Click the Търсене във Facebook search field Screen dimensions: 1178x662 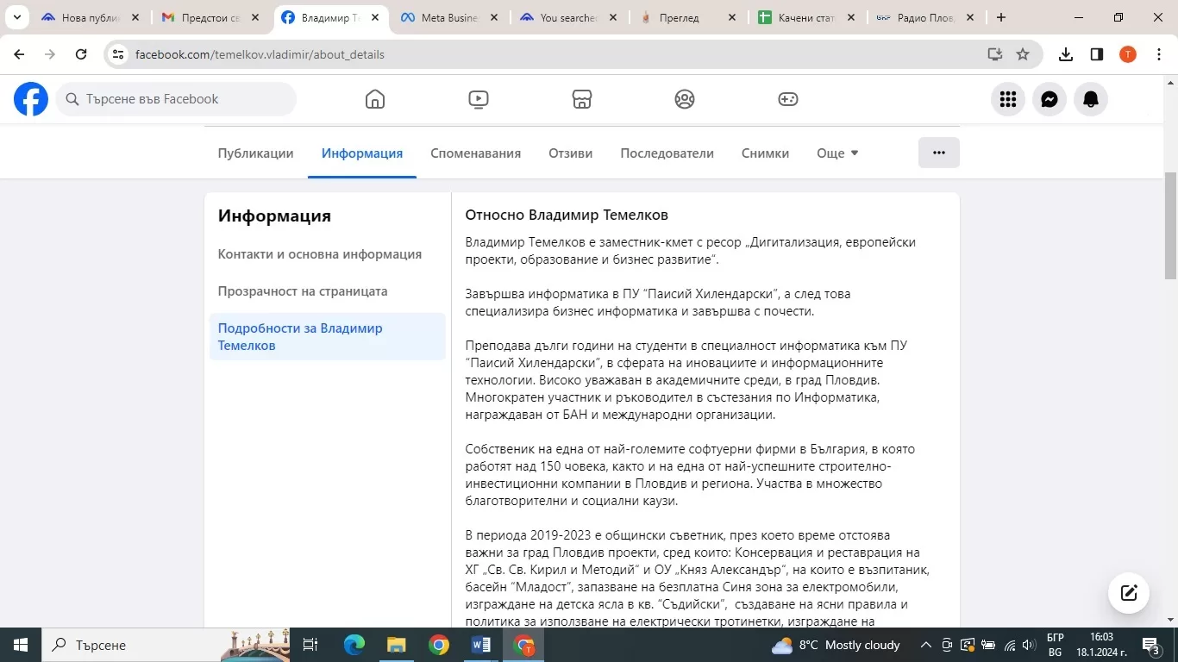(x=177, y=99)
